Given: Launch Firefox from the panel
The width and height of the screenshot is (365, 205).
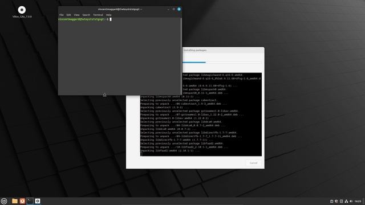Looking at the screenshot, I should [22, 201].
